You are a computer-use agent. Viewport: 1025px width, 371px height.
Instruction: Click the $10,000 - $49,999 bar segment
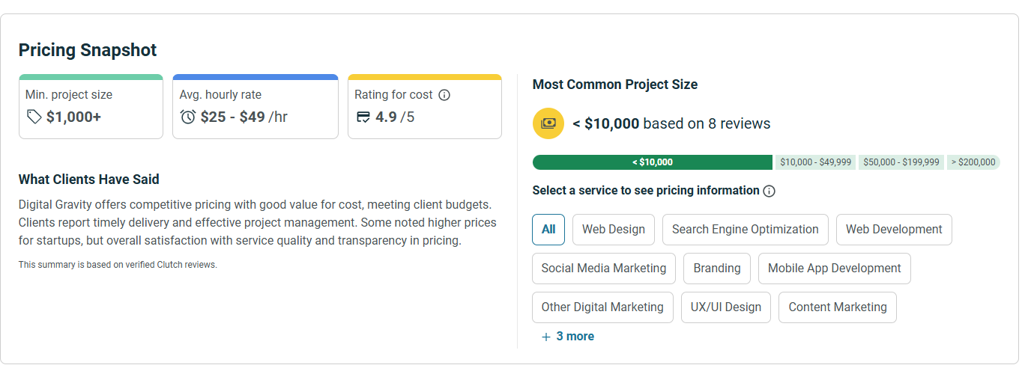[x=815, y=162]
